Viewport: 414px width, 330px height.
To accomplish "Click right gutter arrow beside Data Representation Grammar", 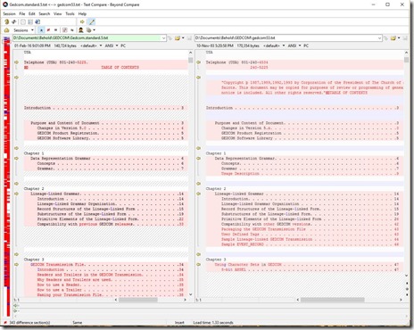I will coord(198,159).
